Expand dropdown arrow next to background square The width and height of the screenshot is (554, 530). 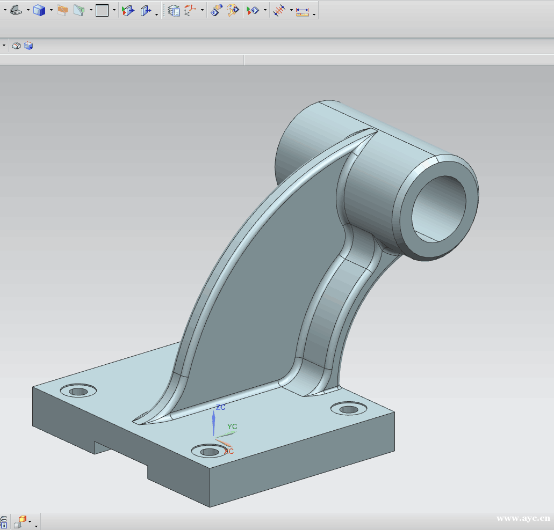point(114,10)
